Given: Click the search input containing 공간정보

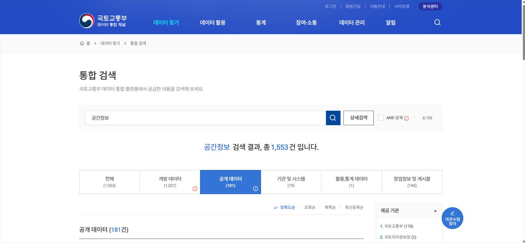Looking at the screenshot, I should point(205,118).
